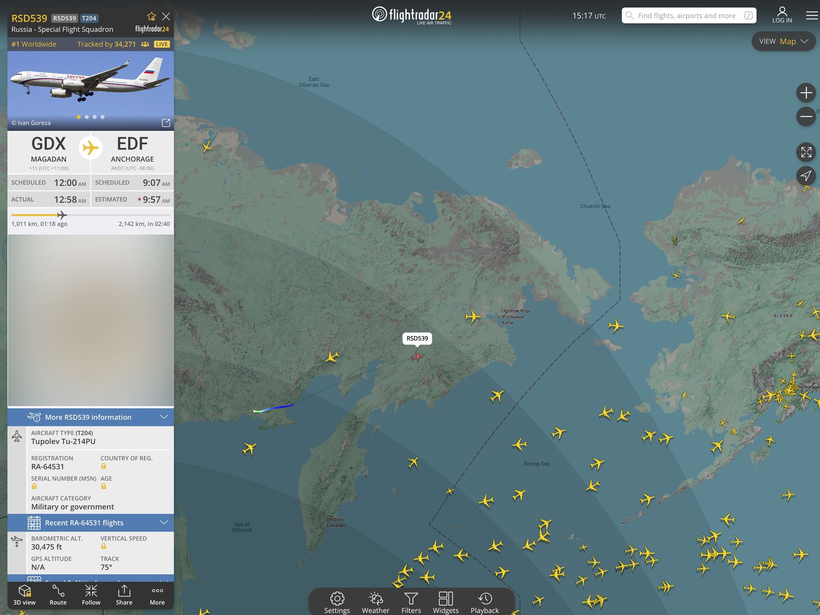Toggle fullscreen map view
The image size is (820, 615).
[806, 152]
